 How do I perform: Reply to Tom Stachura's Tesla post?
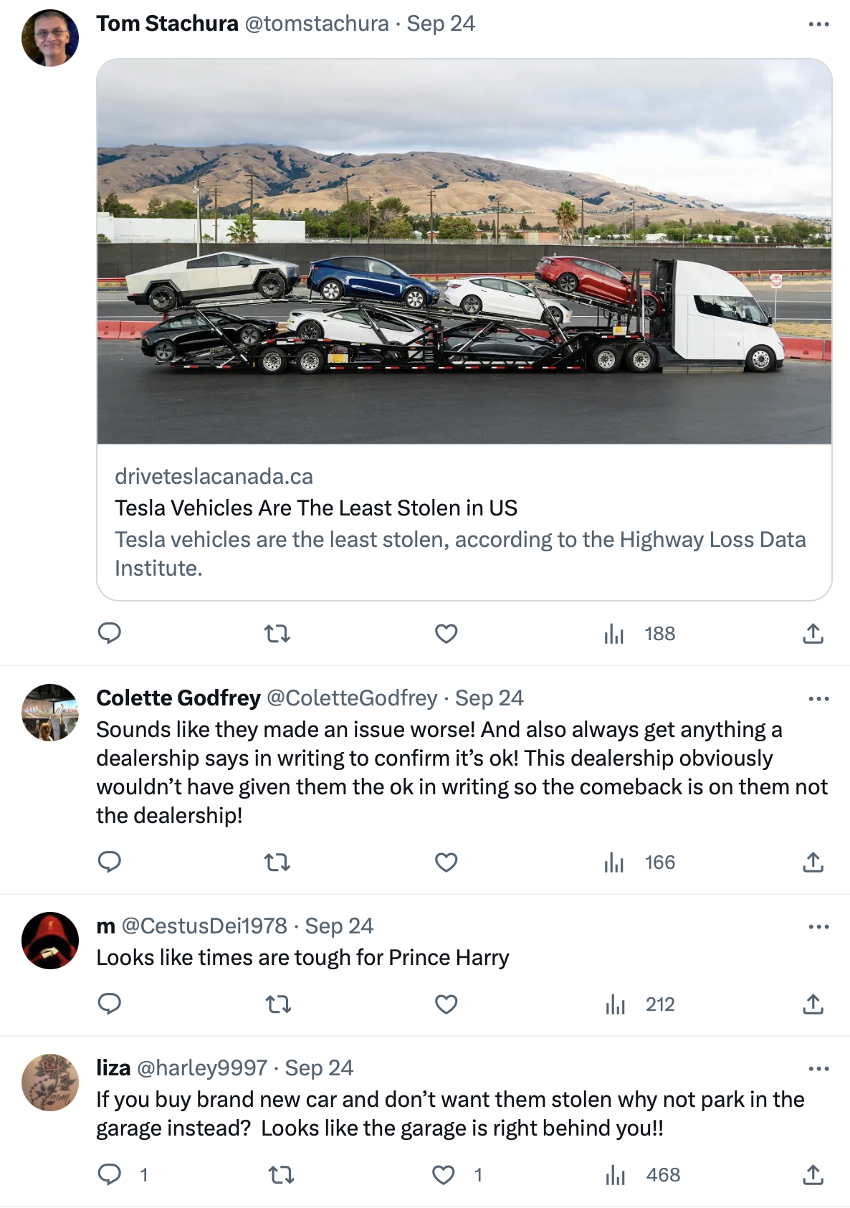tap(109, 634)
